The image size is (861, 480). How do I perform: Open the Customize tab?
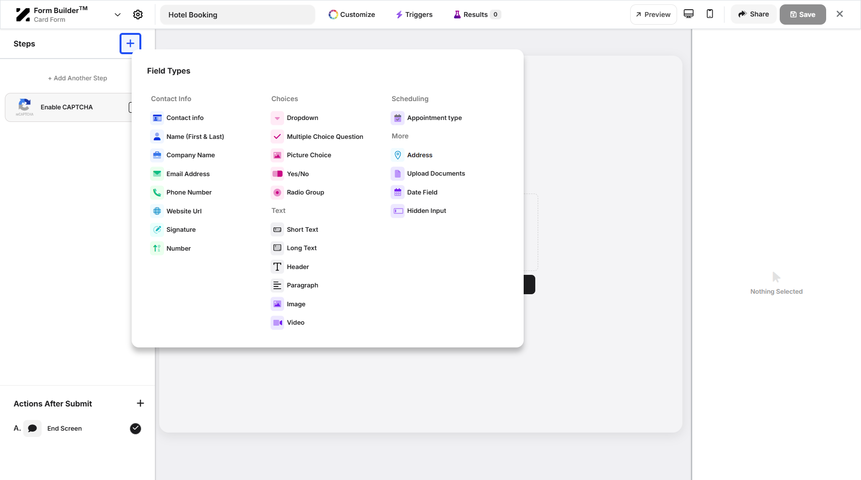click(352, 15)
